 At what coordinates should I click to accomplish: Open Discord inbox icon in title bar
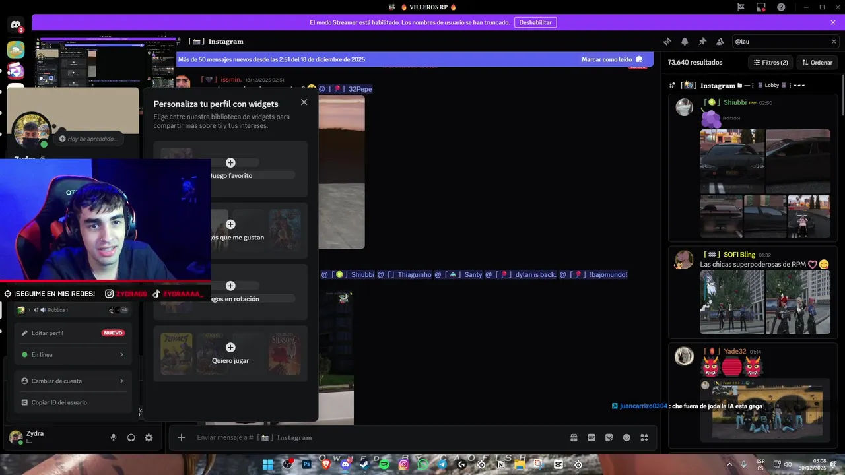tap(761, 7)
